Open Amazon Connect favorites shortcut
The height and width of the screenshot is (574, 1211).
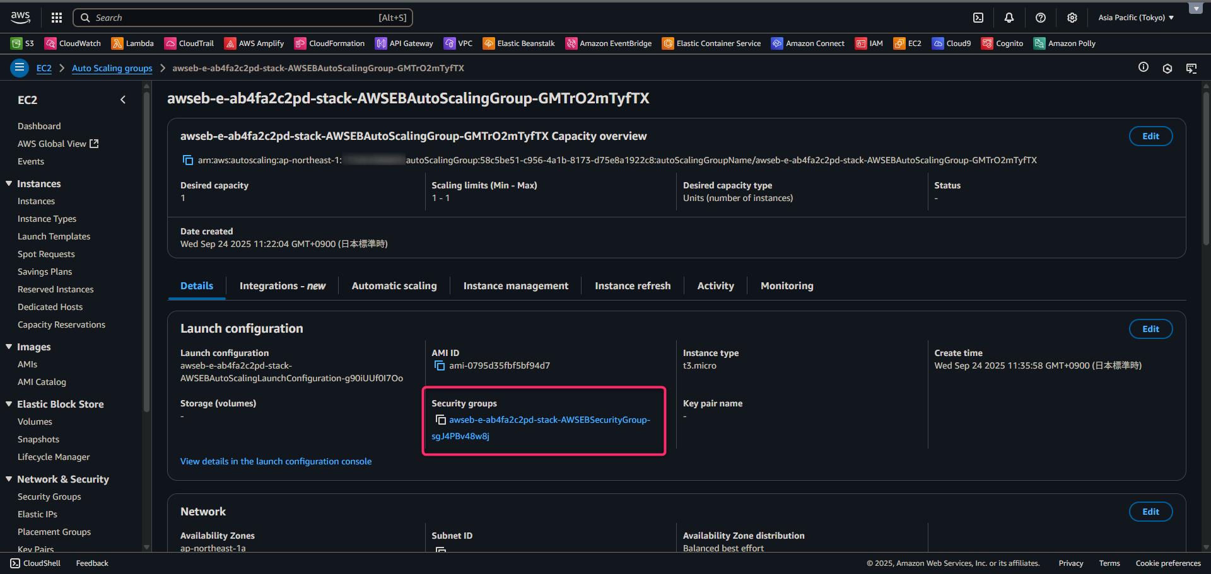click(x=808, y=43)
